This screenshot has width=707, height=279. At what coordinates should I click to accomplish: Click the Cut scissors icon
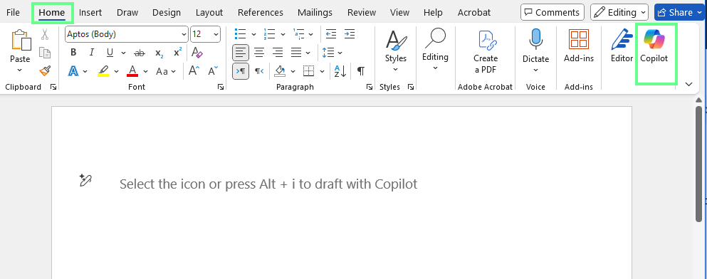coord(45,34)
